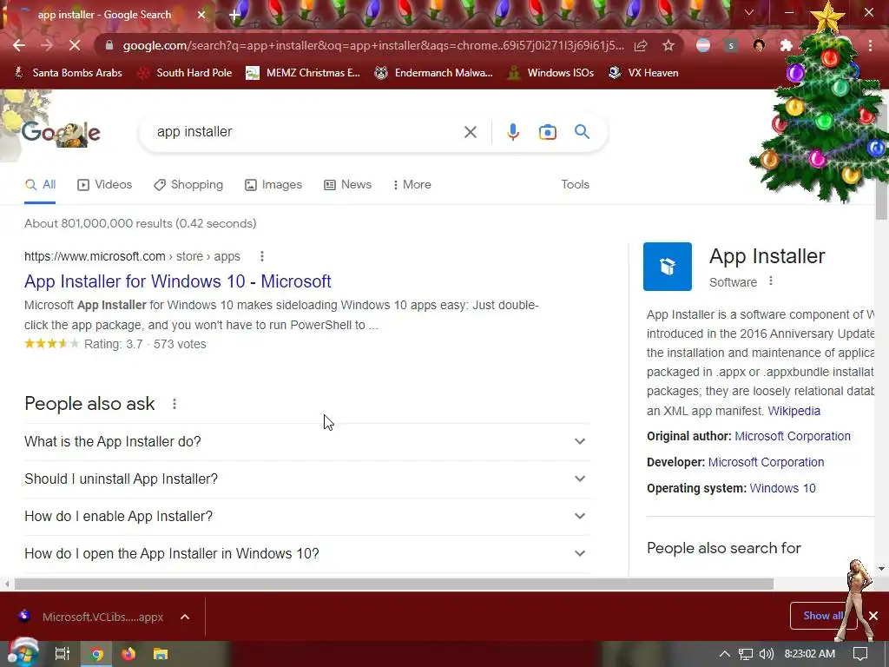
Task: Switch to the Shopping tab
Action: click(188, 185)
